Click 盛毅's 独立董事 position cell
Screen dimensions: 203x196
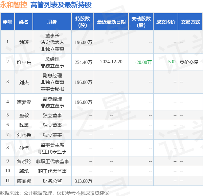(x=52, y=115)
